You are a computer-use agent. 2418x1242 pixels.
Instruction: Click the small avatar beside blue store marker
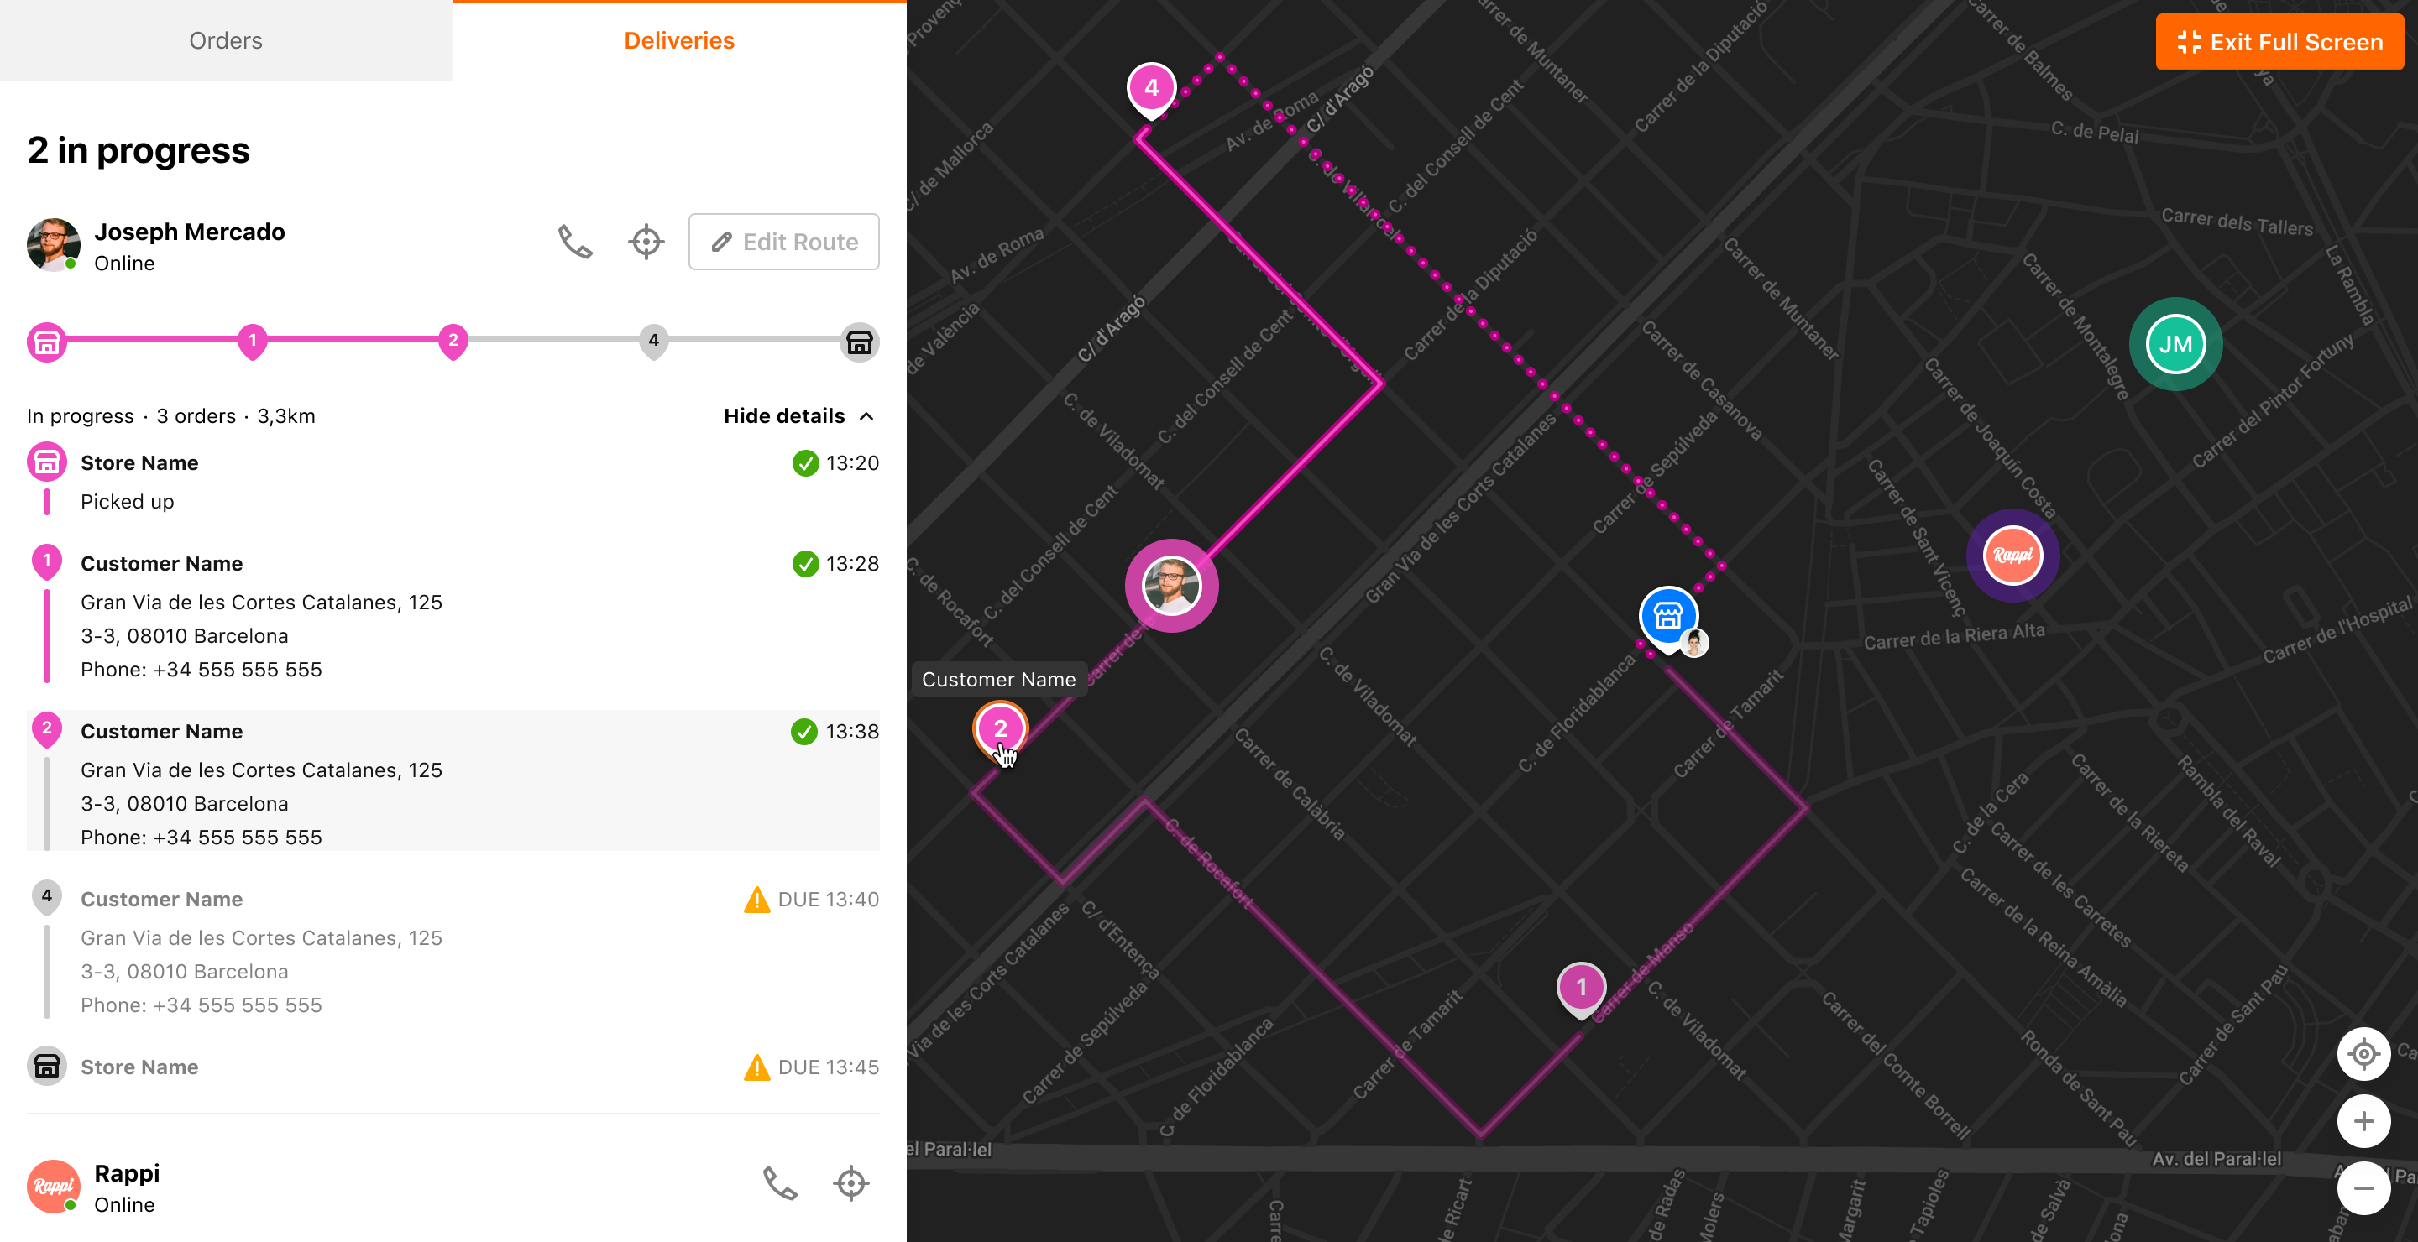point(1694,644)
